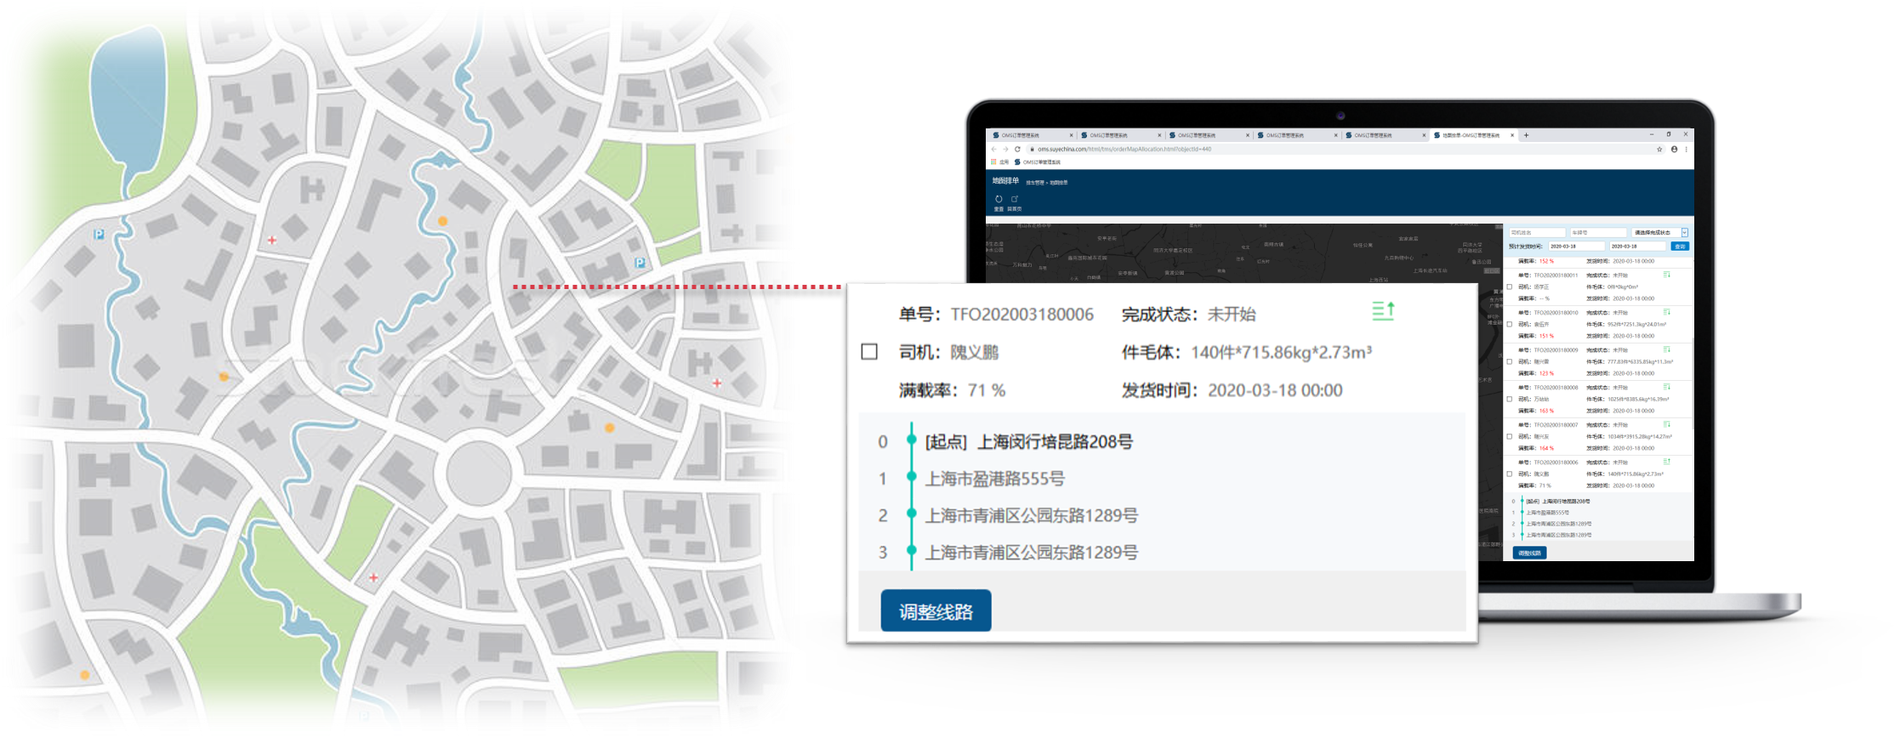Click the parking marker left of the river
Image resolution: width=1895 pixels, height=738 pixels.
[x=100, y=234]
